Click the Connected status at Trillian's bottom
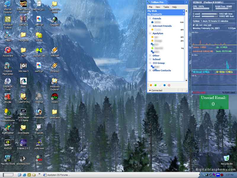The image size is (237, 178). 156,90
